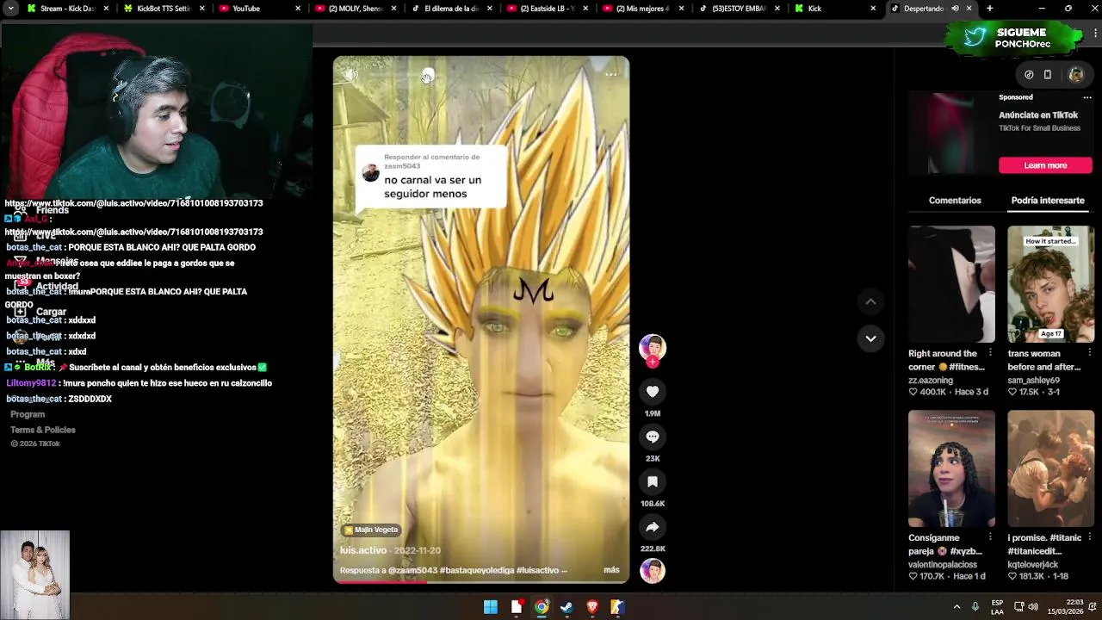Seek using the video's red progress bar

(481, 581)
